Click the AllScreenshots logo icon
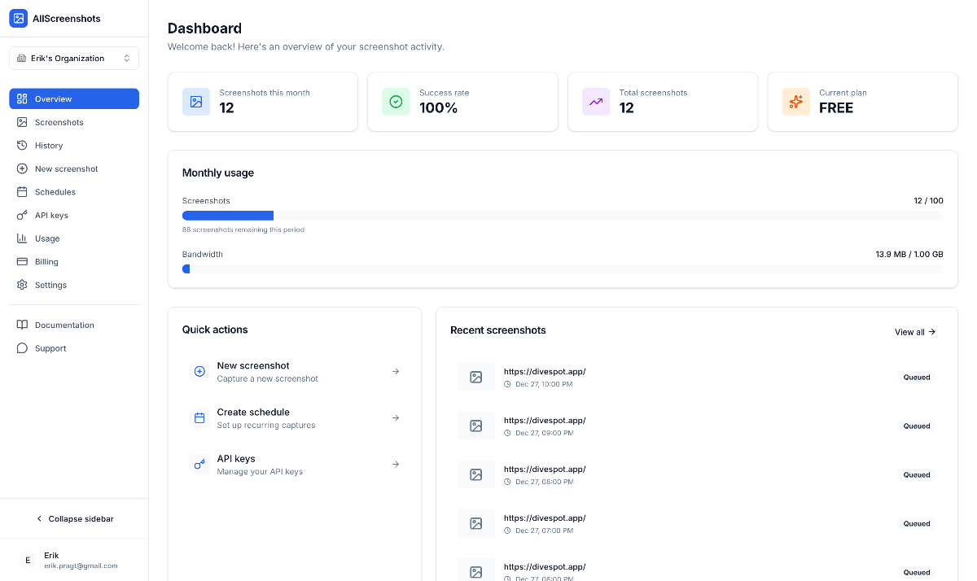977x581 pixels. tap(18, 18)
